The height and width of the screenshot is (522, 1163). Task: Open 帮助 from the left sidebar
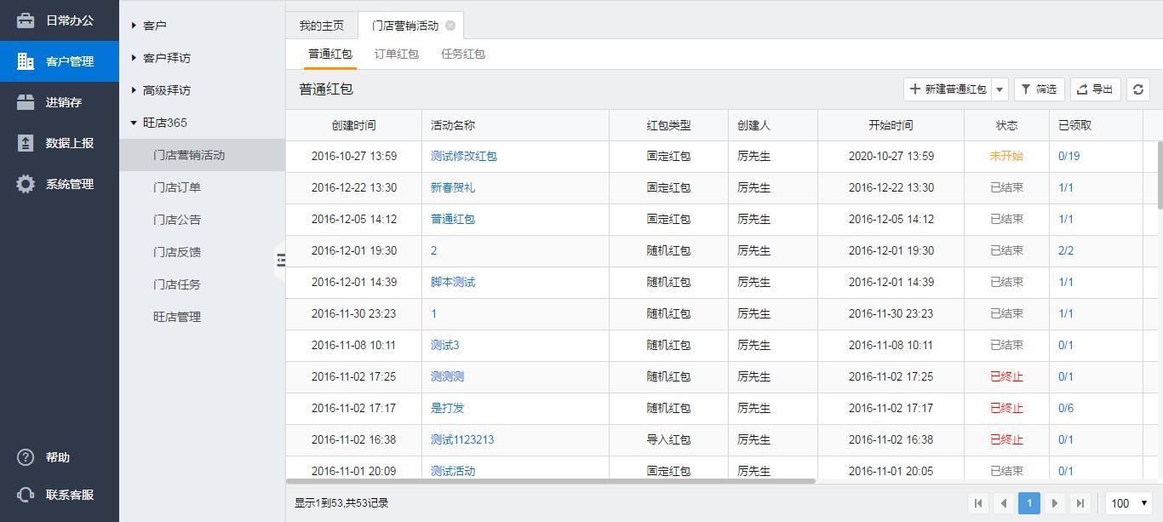coord(57,458)
